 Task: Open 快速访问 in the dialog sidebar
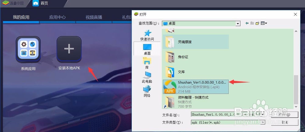(x=147, y=35)
